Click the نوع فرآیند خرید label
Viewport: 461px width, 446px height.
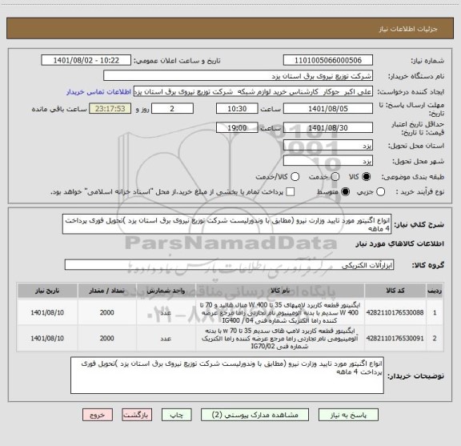click(x=420, y=192)
